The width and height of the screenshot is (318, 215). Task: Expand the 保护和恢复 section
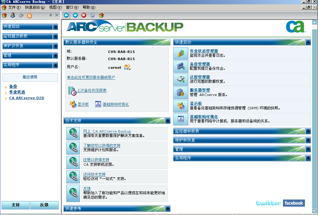pyautogui.click(x=308, y=140)
